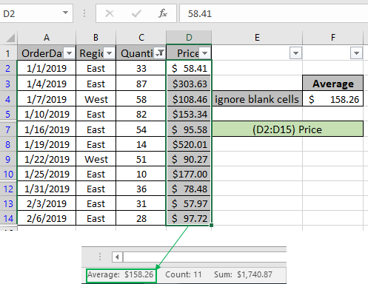The width and height of the screenshot is (368, 284).
Task: Open the active Quantity filter button
Action: 160,53
